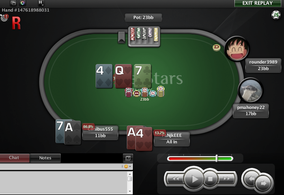Adjust the replay speed slider handle
The width and height of the screenshot is (284, 195).
coord(217,158)
